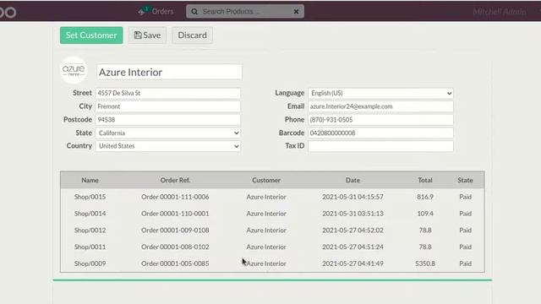This screenshot has width=541, height=304.
Task: Click total value 109.4
Action: point(425,214)
